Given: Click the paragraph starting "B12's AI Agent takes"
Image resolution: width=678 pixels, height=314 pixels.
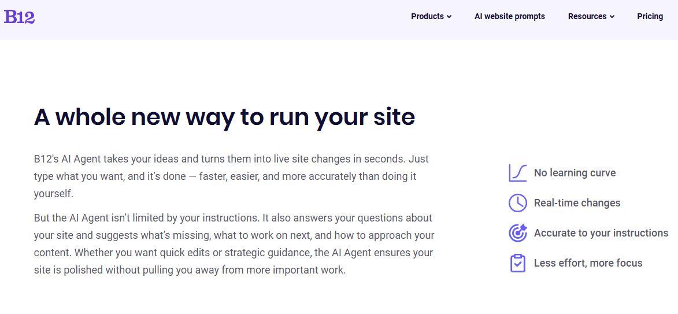Looking at the screenshot, I should coord(231,159).
